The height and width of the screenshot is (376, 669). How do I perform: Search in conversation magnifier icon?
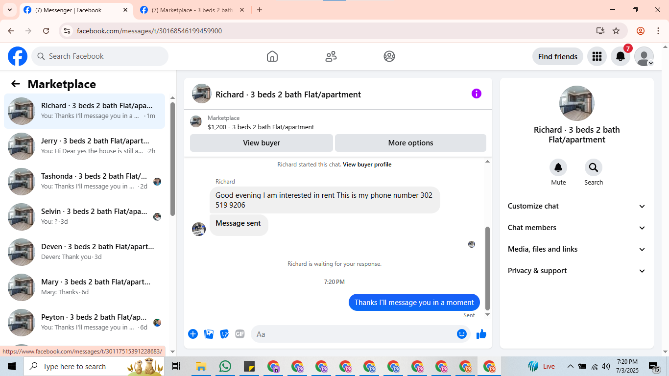pos(594,168)
